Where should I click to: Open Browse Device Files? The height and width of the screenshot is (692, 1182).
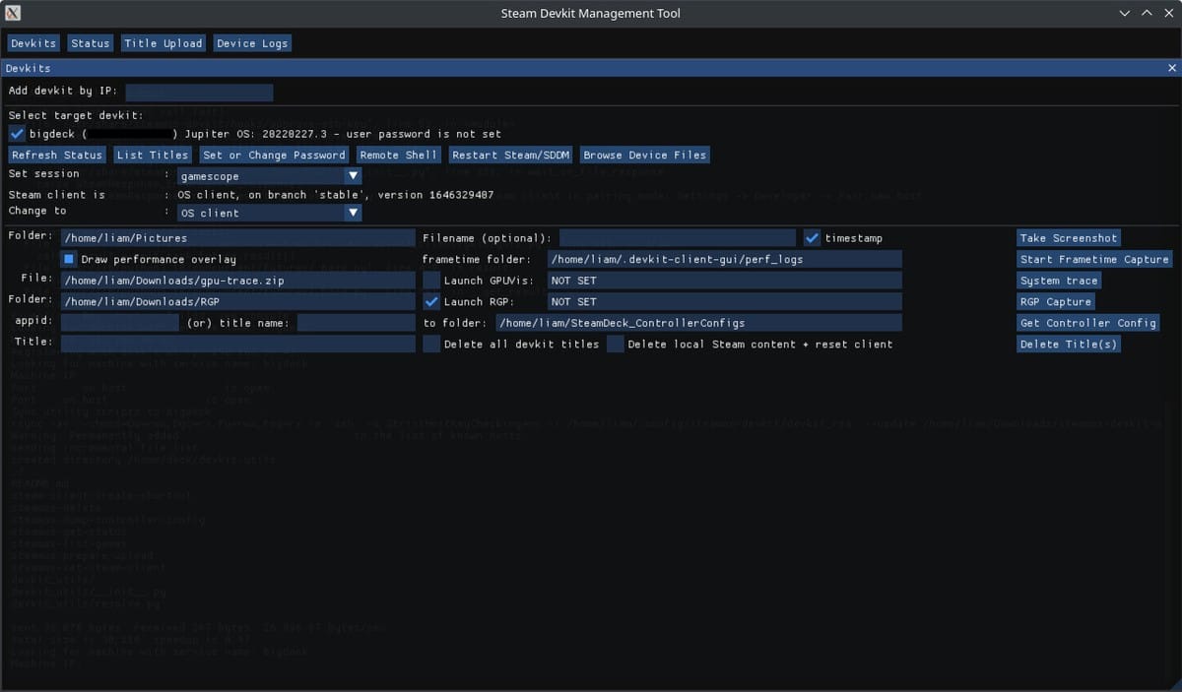pos(645,155)
